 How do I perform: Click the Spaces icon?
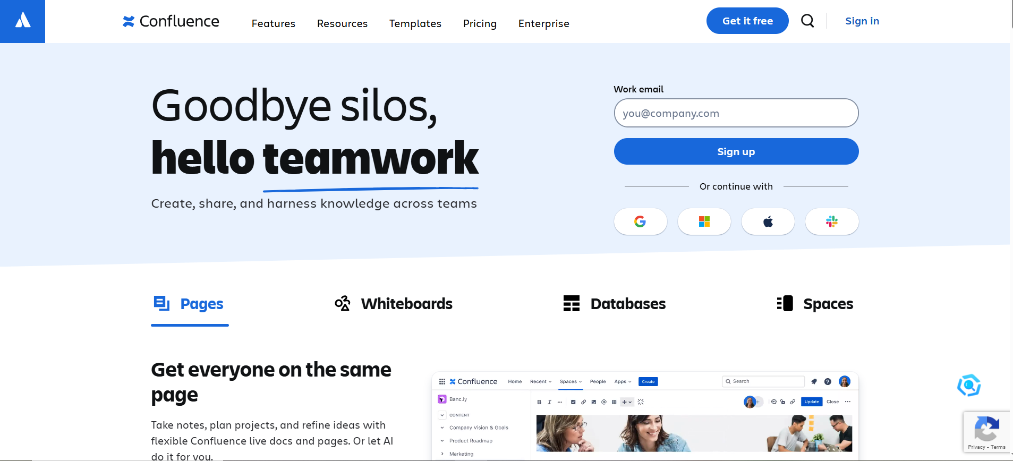[x=785, y=303]
